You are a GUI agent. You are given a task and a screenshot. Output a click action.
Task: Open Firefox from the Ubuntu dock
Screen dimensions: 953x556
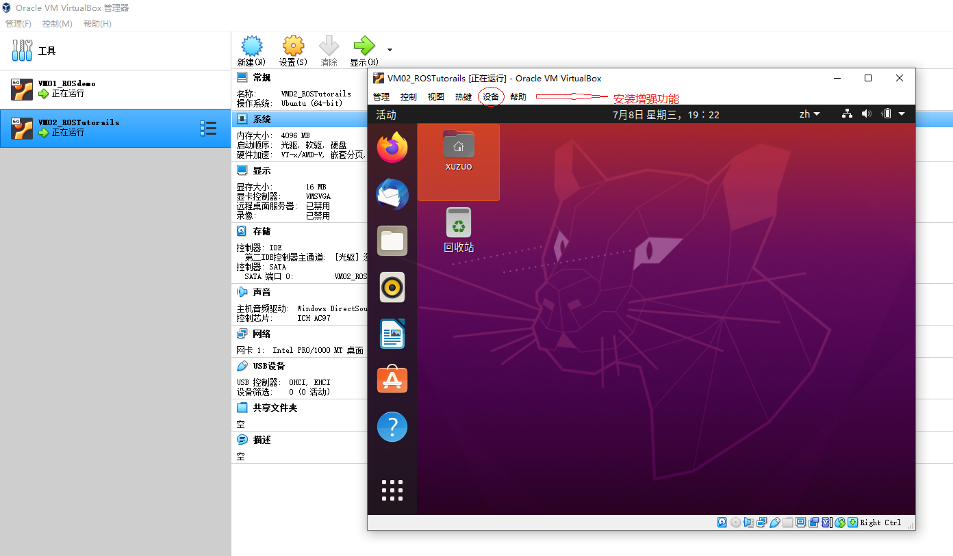pyautogui.click(x=392, y=146)
